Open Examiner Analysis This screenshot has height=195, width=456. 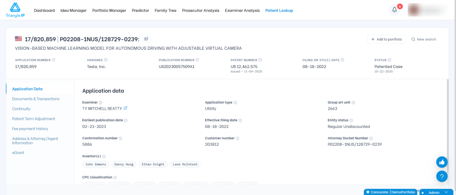(x=242, y=11)
